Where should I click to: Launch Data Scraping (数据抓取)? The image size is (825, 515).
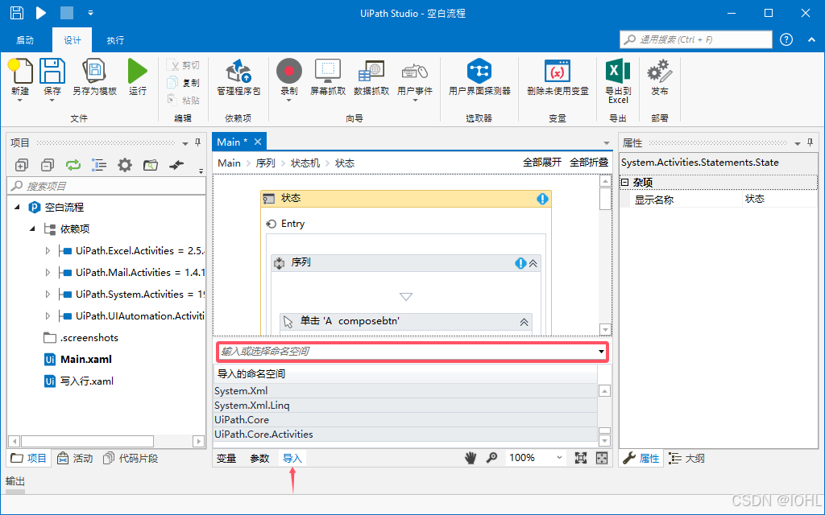[x=371, y=72]
